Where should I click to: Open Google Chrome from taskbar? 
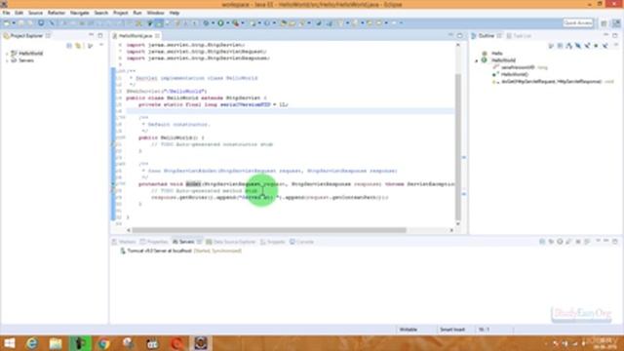[x=104, y=343]
